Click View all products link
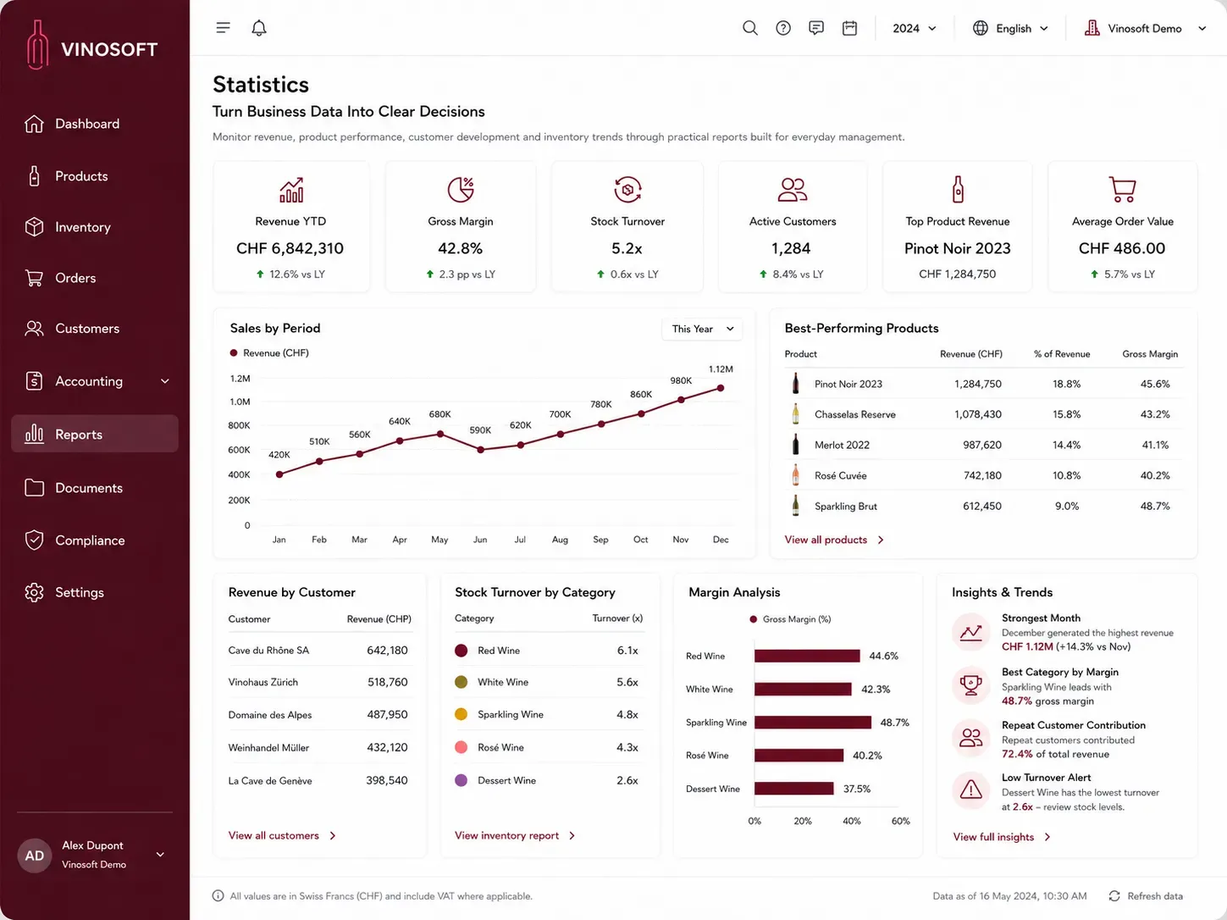 (x=834, y=540)
